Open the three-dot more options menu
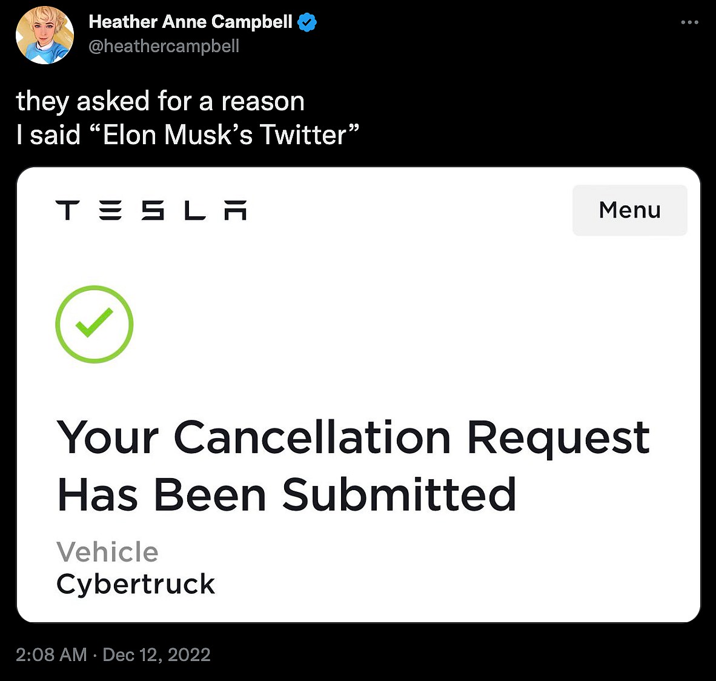This screenshot has height=681, width=716. (x=689, y=22)
